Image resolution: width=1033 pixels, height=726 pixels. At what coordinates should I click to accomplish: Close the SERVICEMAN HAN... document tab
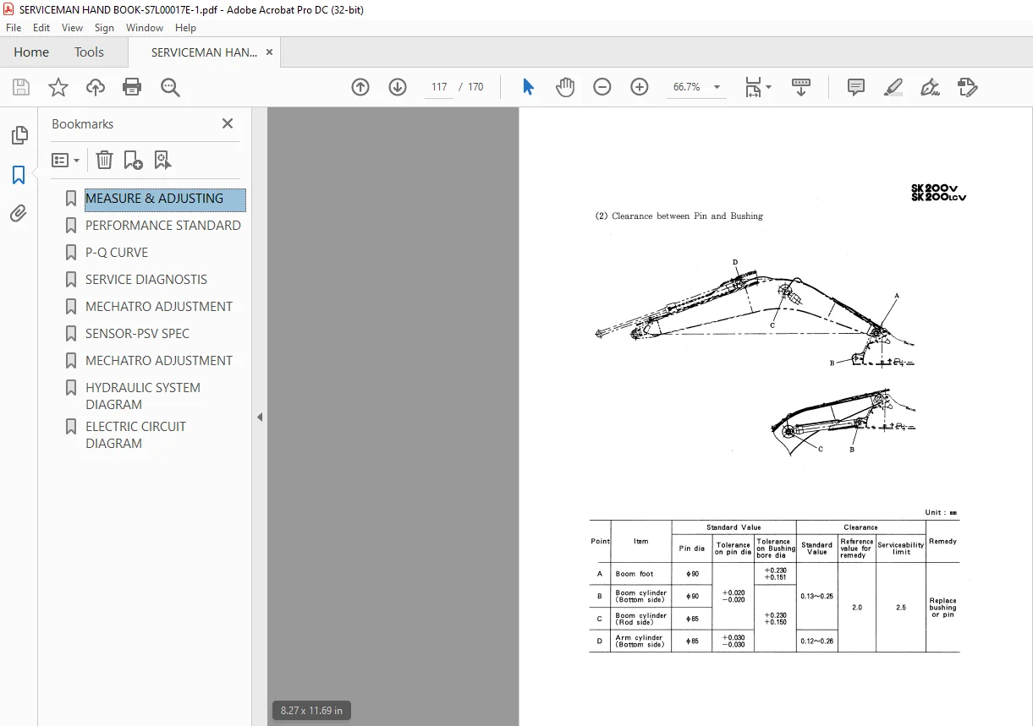[x=269, y=52]
